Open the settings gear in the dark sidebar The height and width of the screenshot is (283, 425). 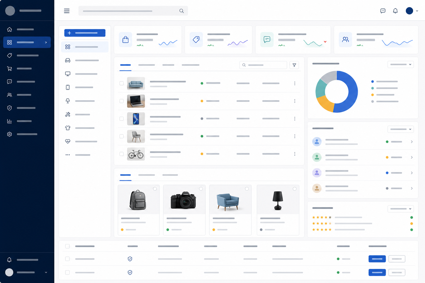pos(9,134)
